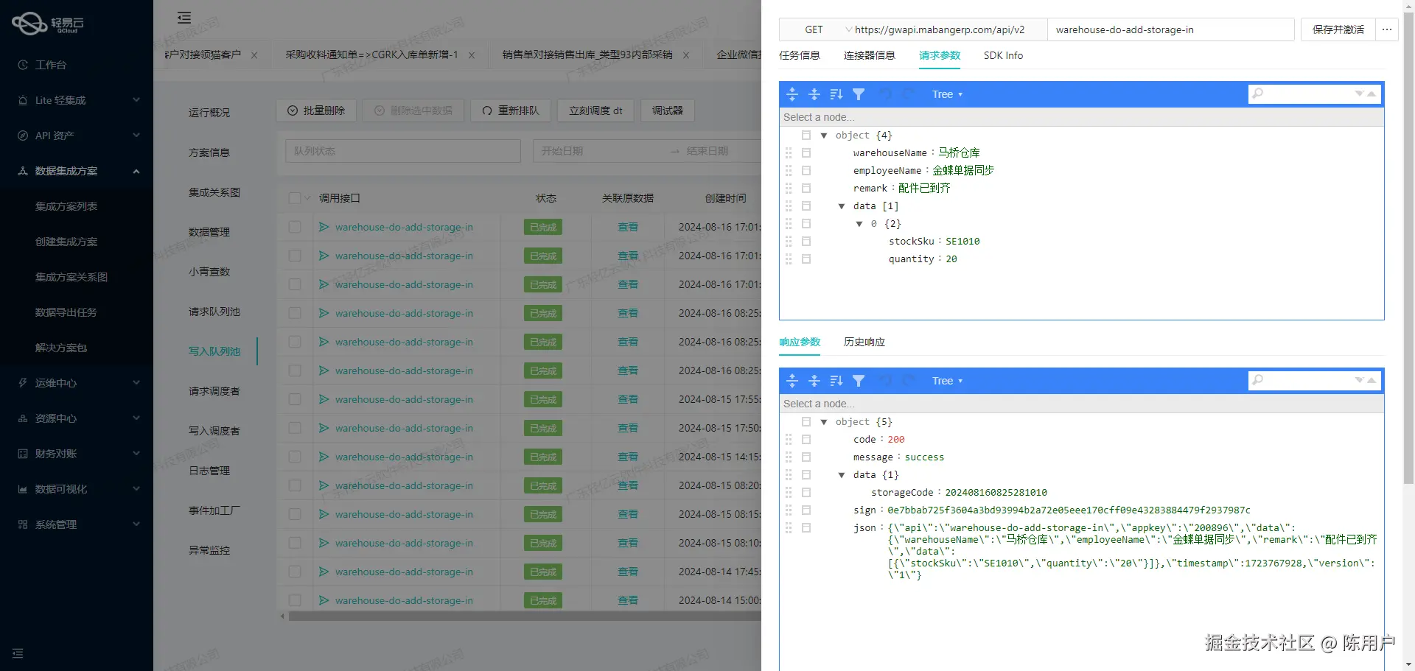Click the 数据可视化 chart icon in the sidebar
Viewport: 1415px width, 671px height.
pyautogui.click(x=23, y=489)
